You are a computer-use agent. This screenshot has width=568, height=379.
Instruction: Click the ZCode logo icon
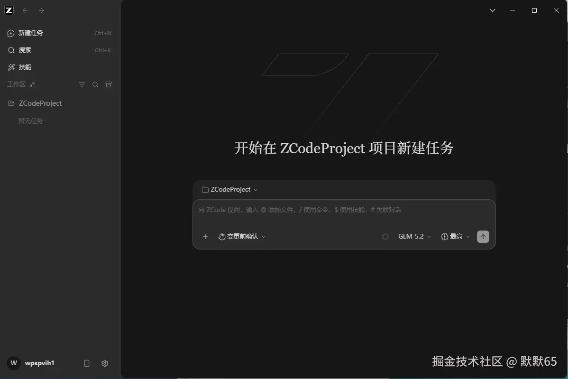tap(9, 10)
